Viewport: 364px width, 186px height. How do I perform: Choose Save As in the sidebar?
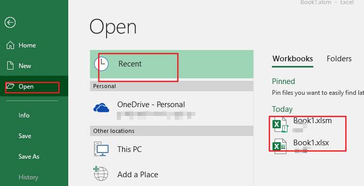click(x=29, y=157)
